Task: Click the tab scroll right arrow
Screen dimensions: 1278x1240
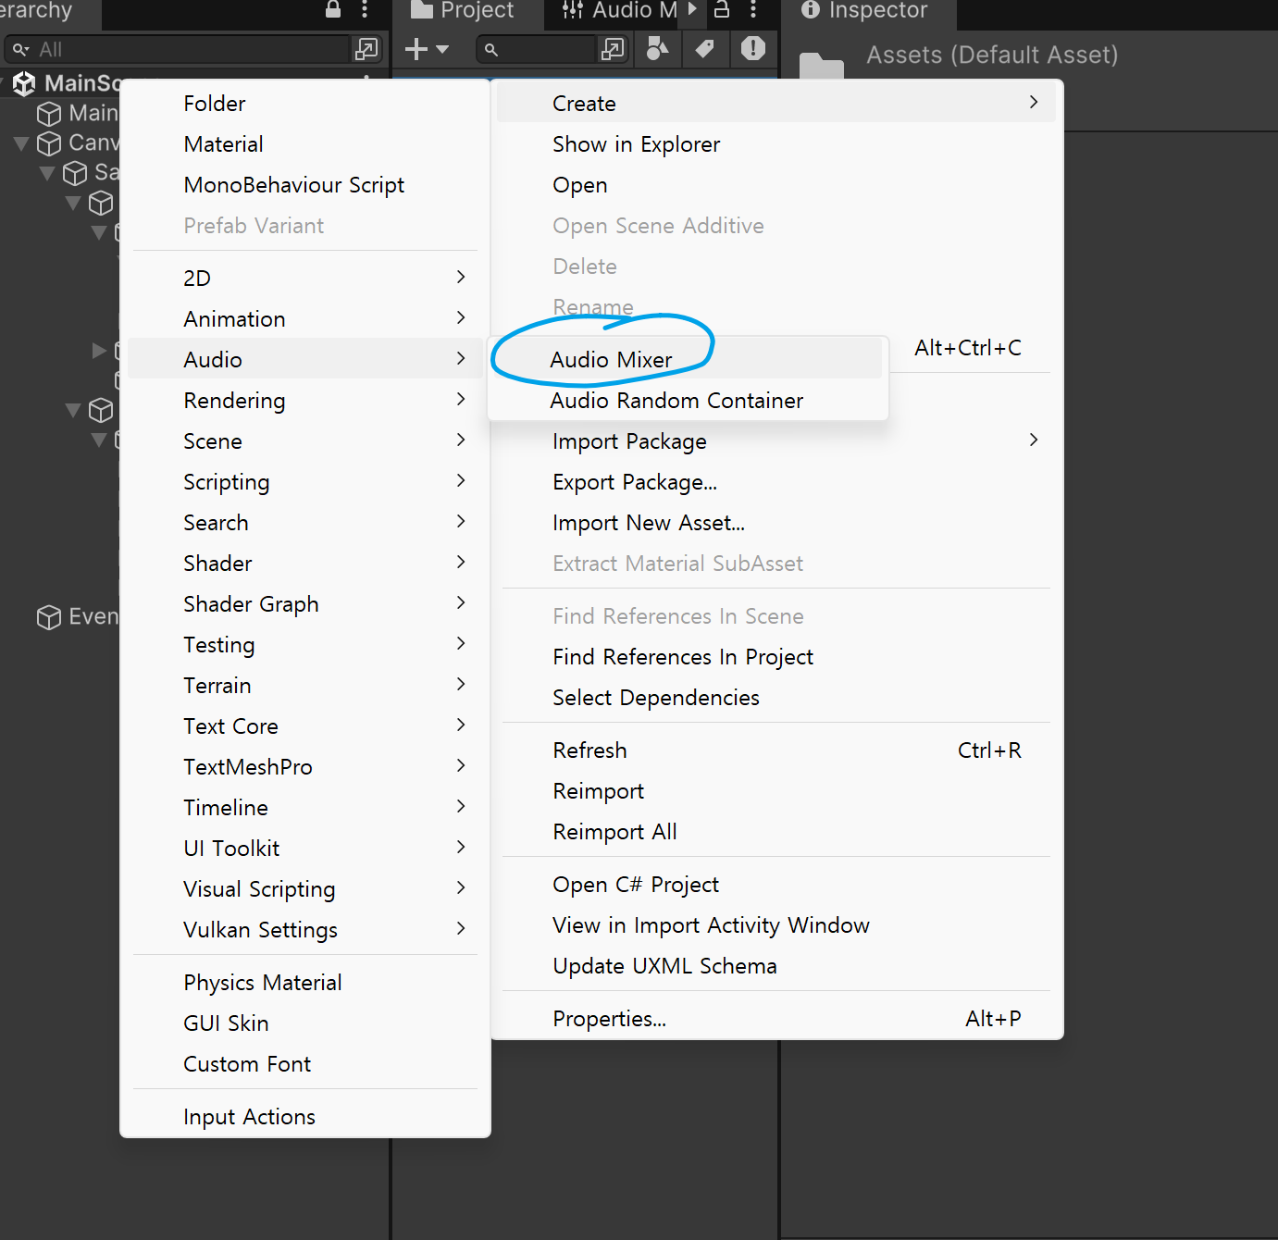Action: click(x=692, y=9)
